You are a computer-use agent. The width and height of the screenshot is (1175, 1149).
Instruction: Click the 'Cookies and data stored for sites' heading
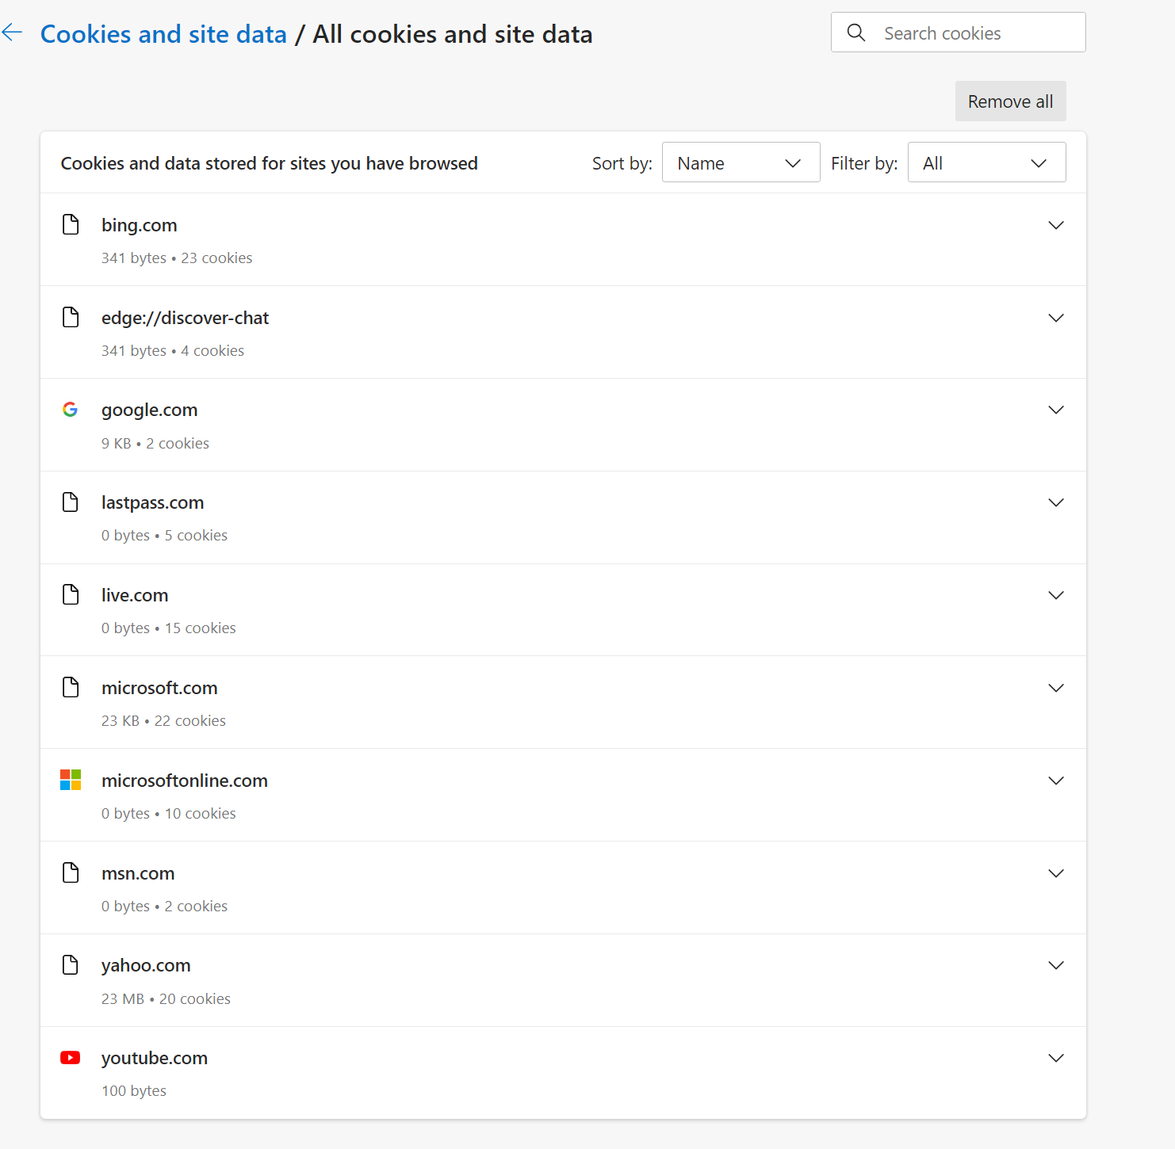pos(270,163)
